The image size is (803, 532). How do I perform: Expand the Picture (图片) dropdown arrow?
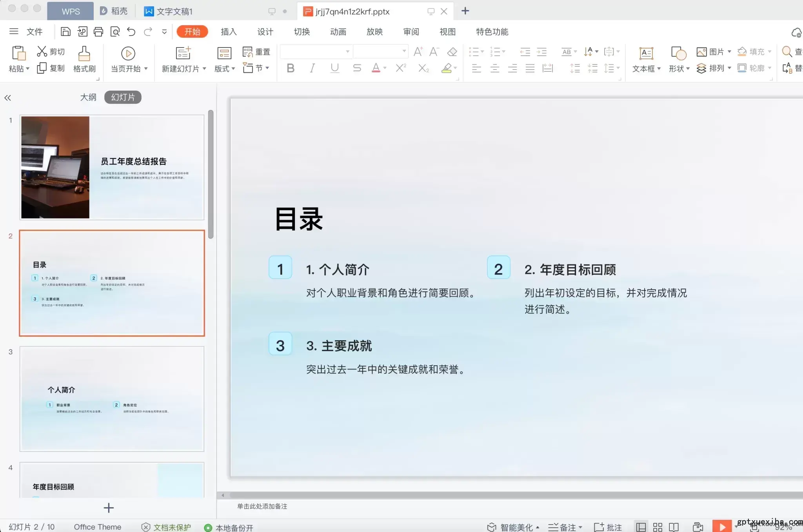tap(729, 51)
